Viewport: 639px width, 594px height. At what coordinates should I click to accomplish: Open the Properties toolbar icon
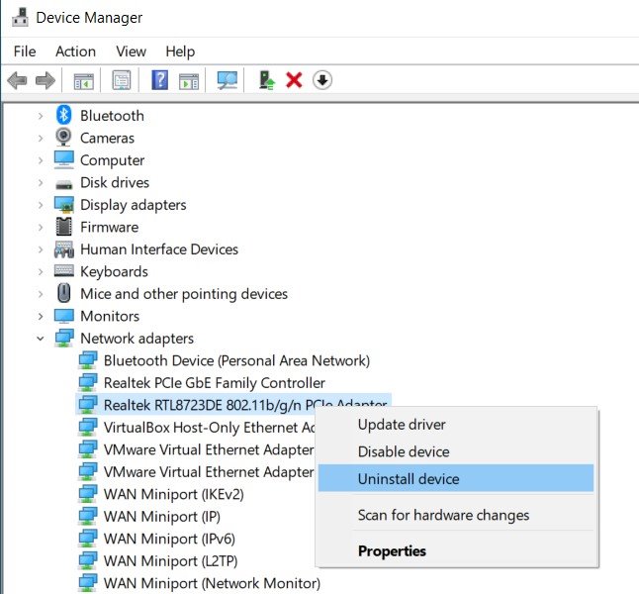tap(122, 80)
